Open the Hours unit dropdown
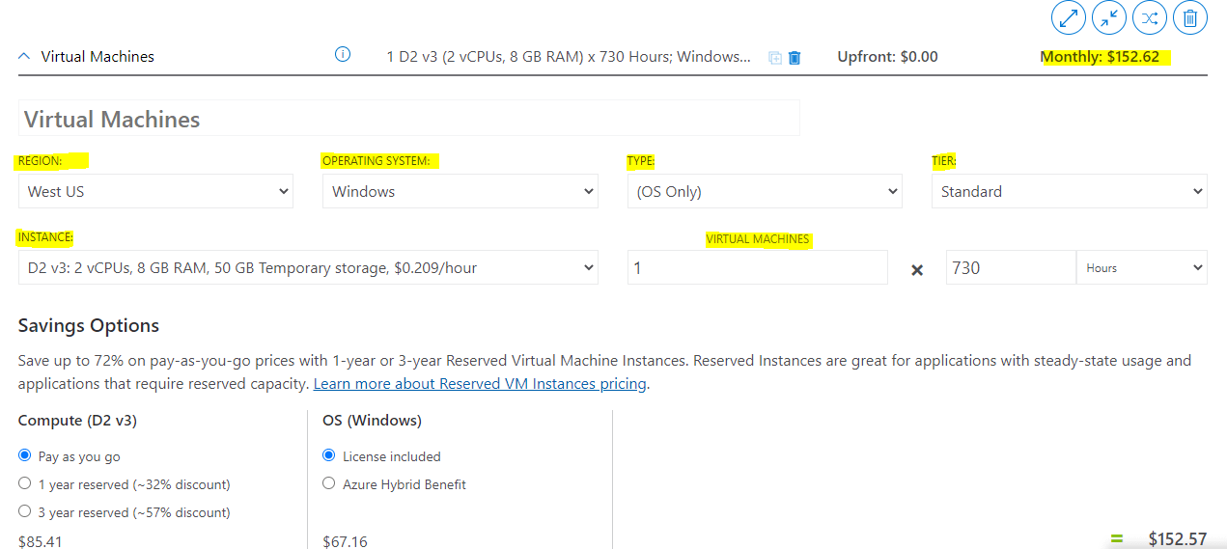The height and width of the screenshot is (549, 1227). [1142, 267]
